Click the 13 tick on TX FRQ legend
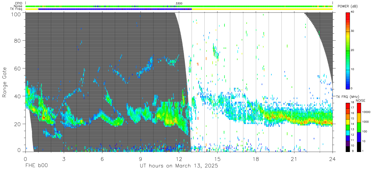Screen dimensions: 374x172 pyautogui.click(x=352, y=130)
